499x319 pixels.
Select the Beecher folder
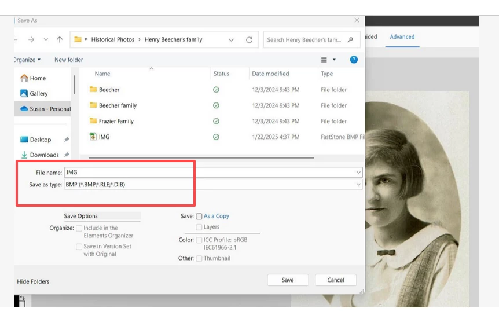coord(109,90)
